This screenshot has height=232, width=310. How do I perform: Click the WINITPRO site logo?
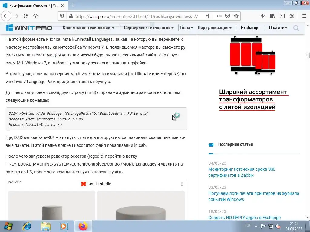tap(29, 28)
